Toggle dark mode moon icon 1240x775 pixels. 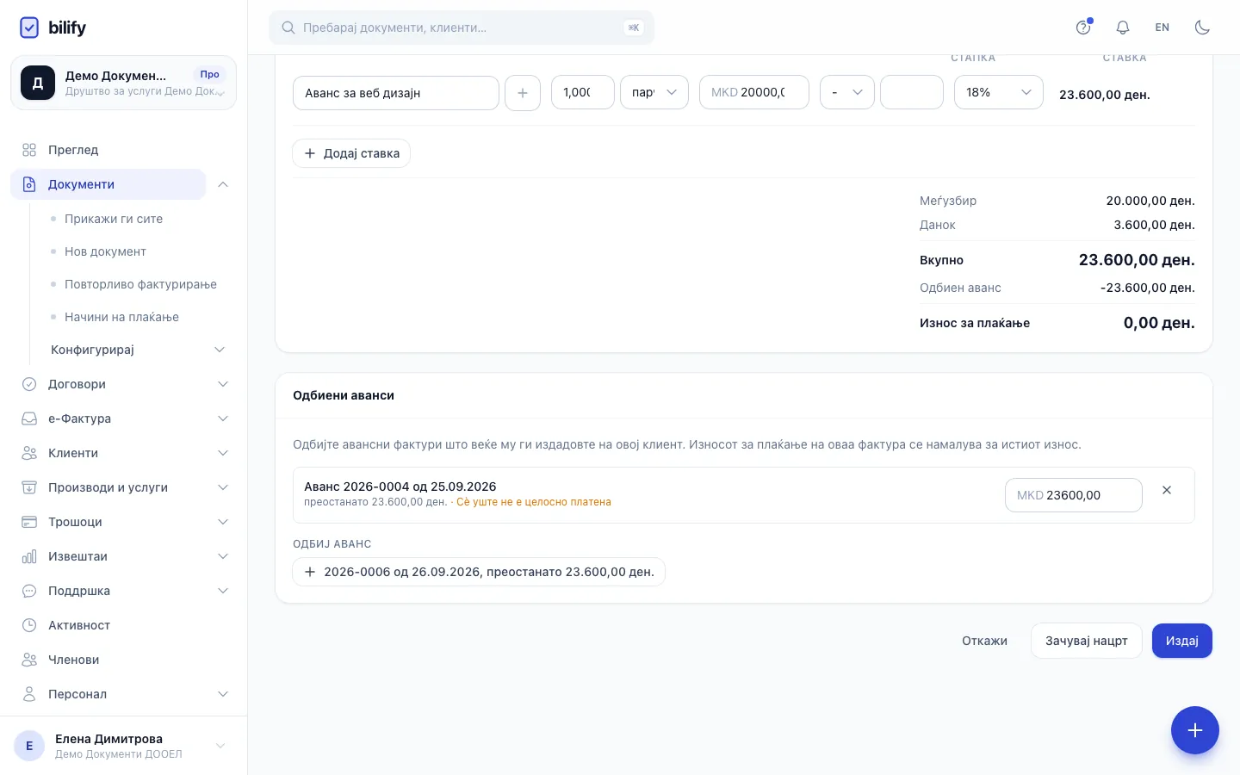(1202, 28)
